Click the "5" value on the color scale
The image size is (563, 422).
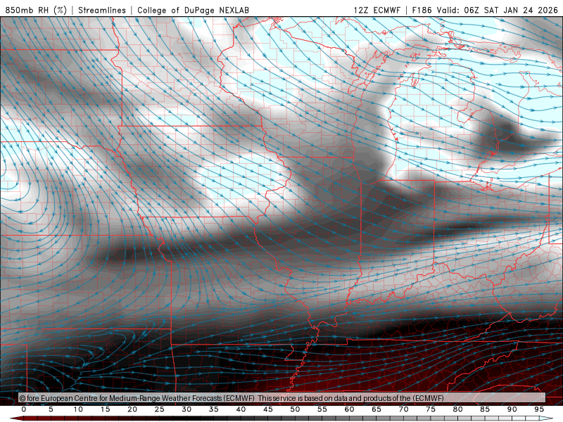pos(51,409)
